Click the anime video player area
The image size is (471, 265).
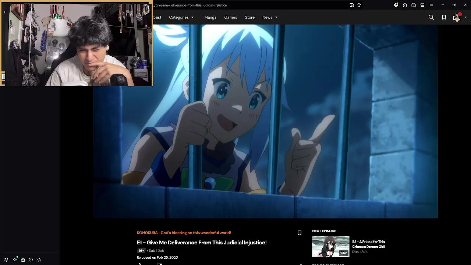point(265,121)
